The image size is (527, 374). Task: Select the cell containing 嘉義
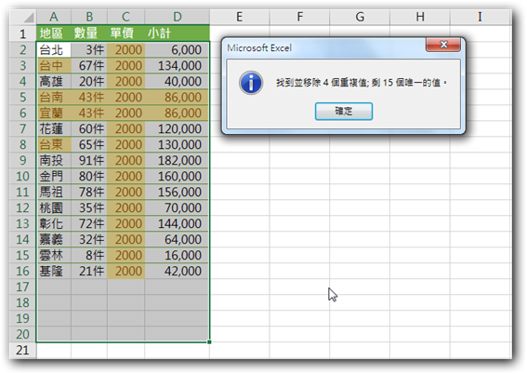click(x=54, y=239)
